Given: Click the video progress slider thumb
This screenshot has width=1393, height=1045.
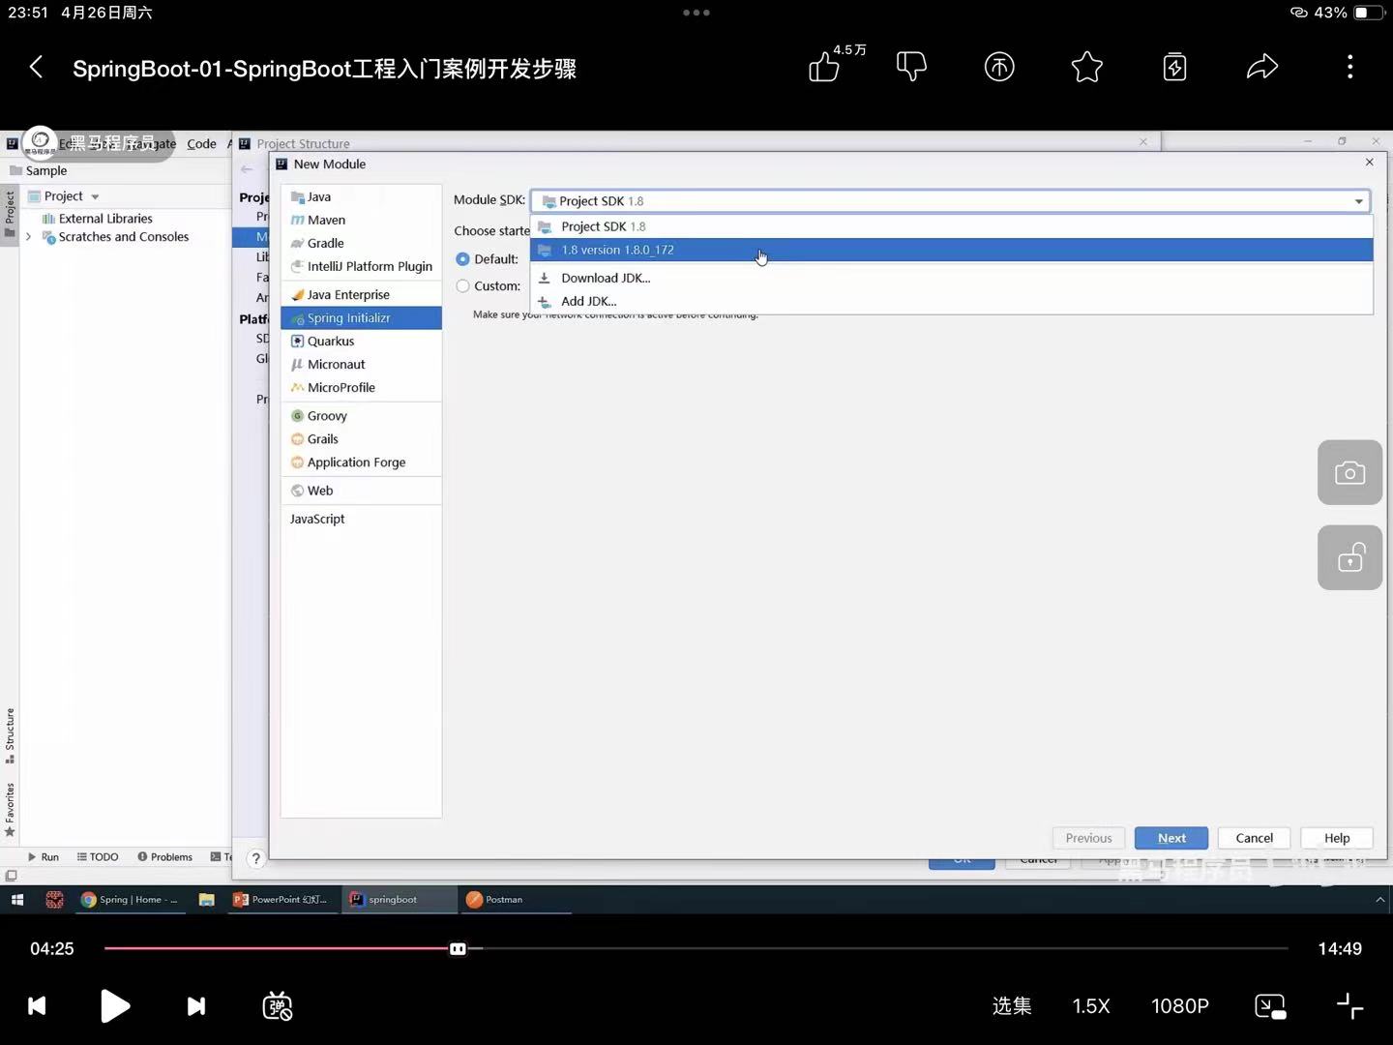Looking at the screenshot, I should pyautogui.click(x=458, y=948).
